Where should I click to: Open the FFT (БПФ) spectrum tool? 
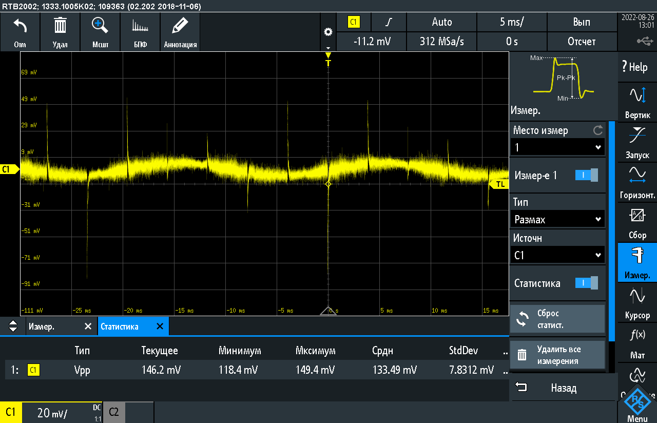(x=140, y=26)
